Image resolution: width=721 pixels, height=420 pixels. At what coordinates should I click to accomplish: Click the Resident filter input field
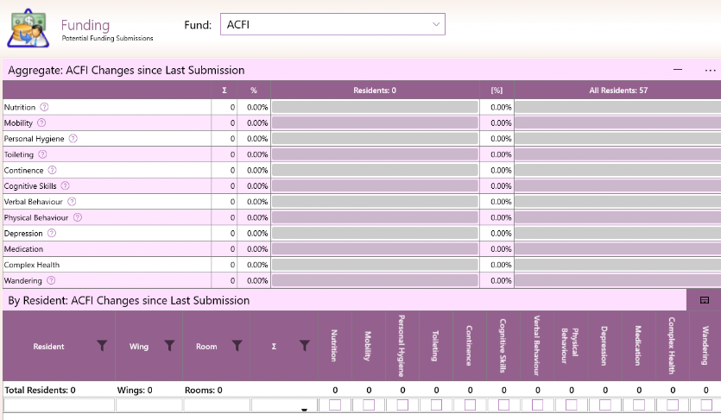point(59,404)
